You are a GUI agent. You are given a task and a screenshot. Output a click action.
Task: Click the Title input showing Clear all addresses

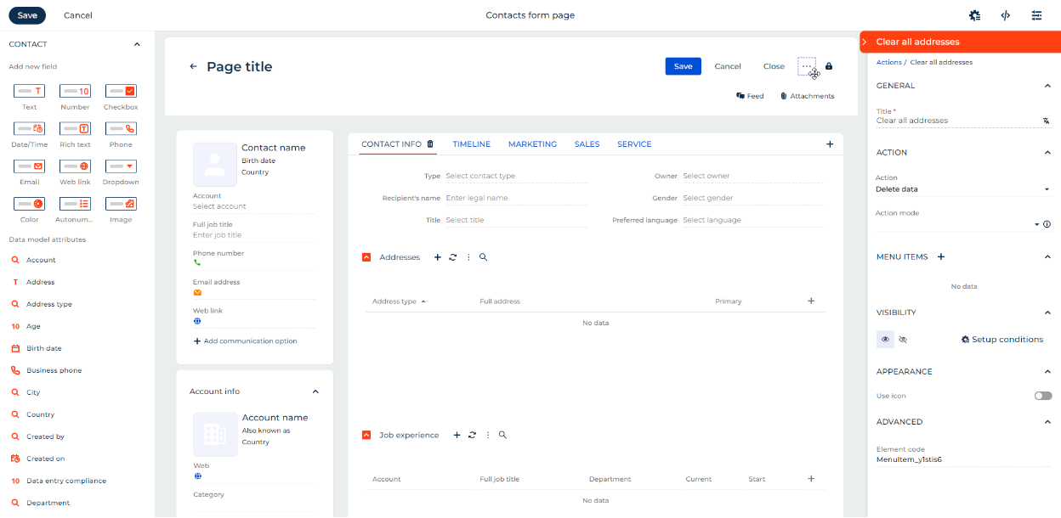[x=952, y=120]
